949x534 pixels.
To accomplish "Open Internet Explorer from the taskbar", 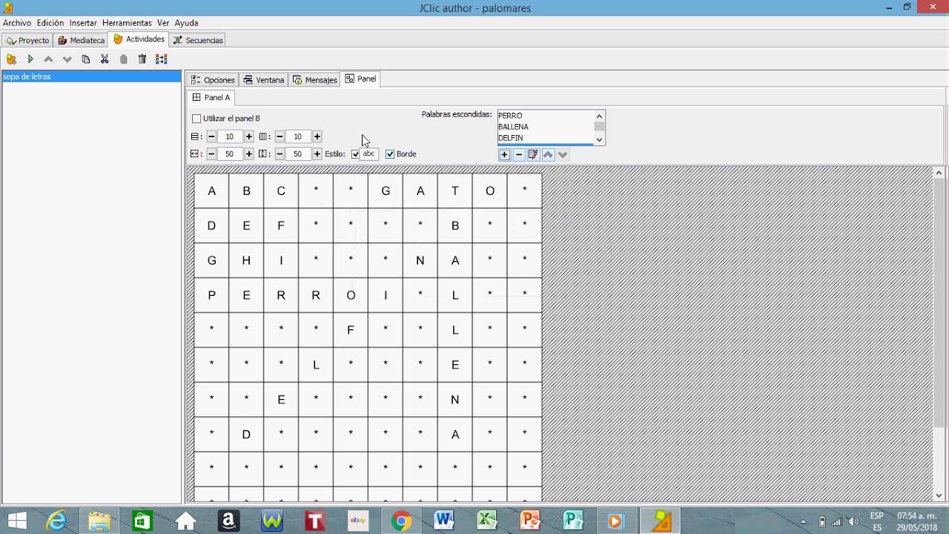I will click(56, 521).
